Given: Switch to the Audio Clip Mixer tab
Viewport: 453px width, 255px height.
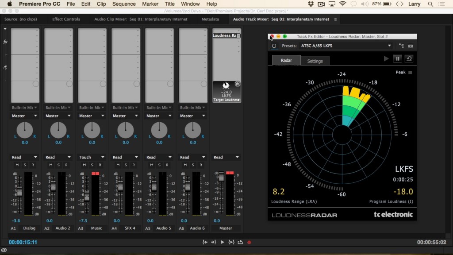Looking at the screenshot, I should 141,19.
